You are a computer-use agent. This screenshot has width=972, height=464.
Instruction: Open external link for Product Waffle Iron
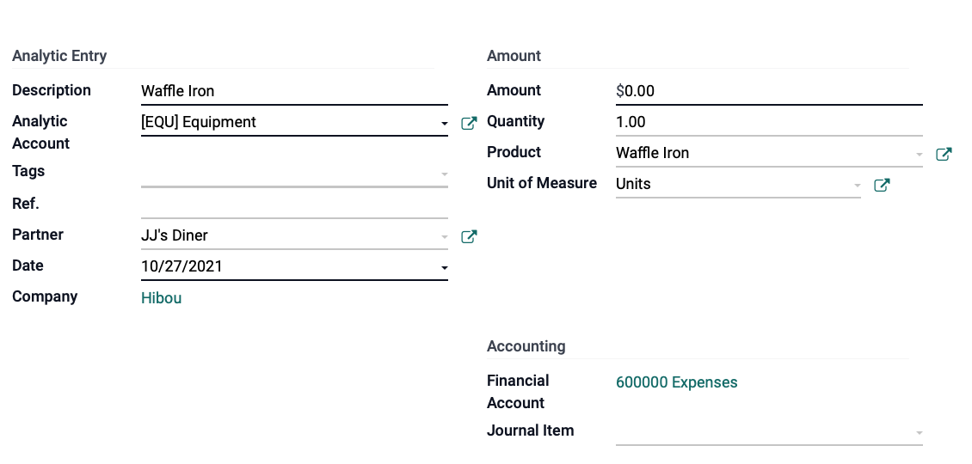(944, 155)
